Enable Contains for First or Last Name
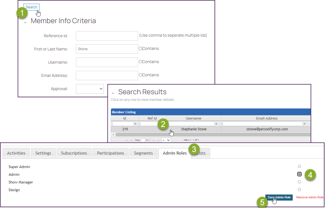Screen dimensions: 325x208 [141, 48]
